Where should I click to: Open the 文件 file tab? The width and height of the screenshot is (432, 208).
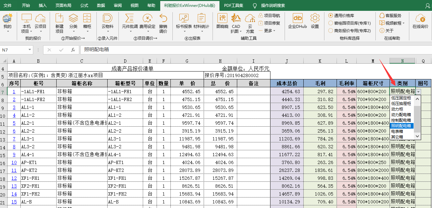click(8, 5)
